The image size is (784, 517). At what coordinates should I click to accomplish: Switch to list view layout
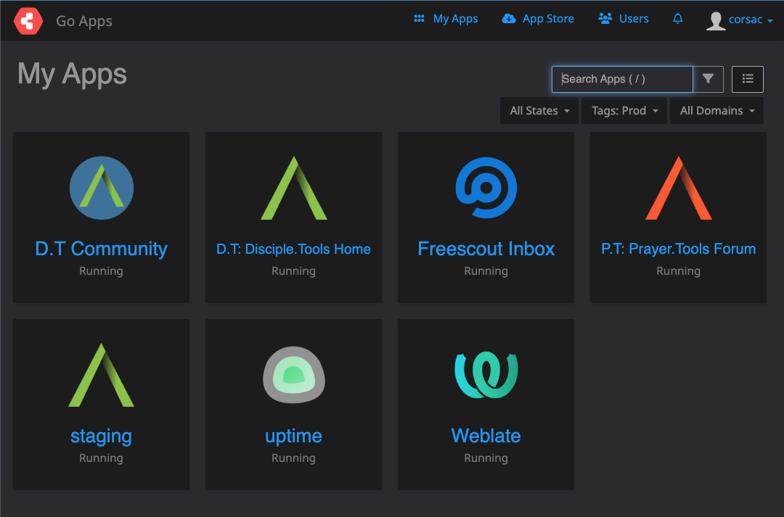tap(747, 79)
